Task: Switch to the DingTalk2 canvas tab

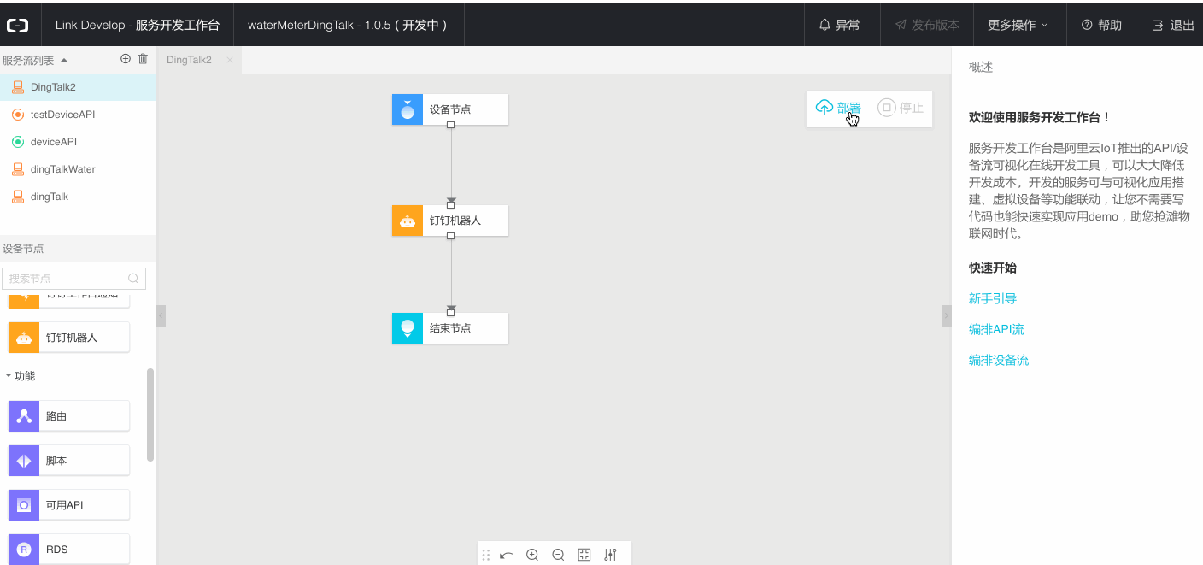Action: point(189,60)
